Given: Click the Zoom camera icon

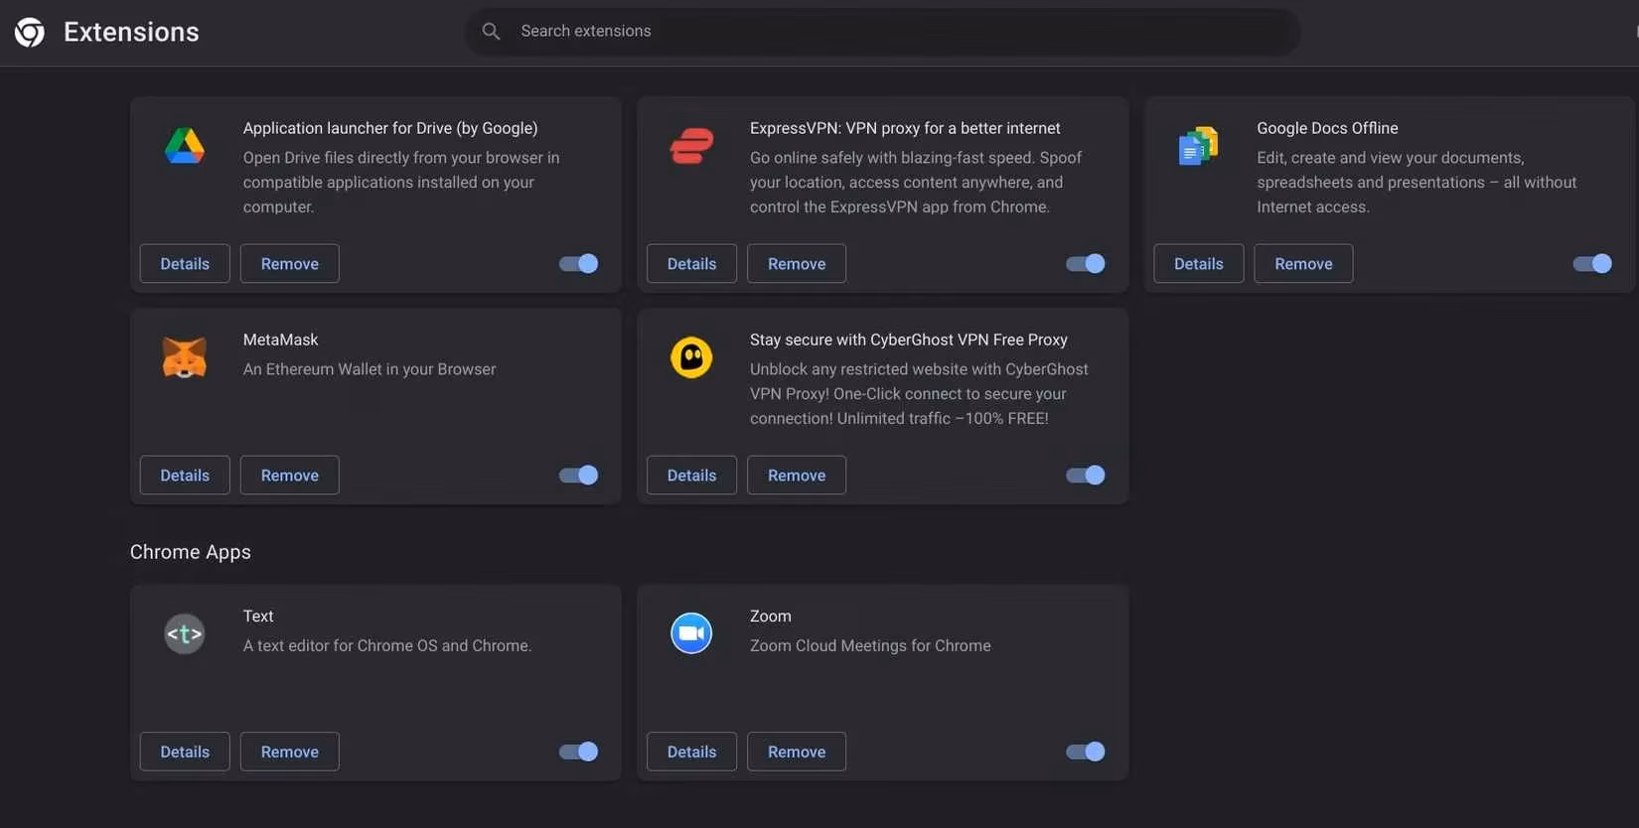Looking at the screenshot, I should coord(691,633).
